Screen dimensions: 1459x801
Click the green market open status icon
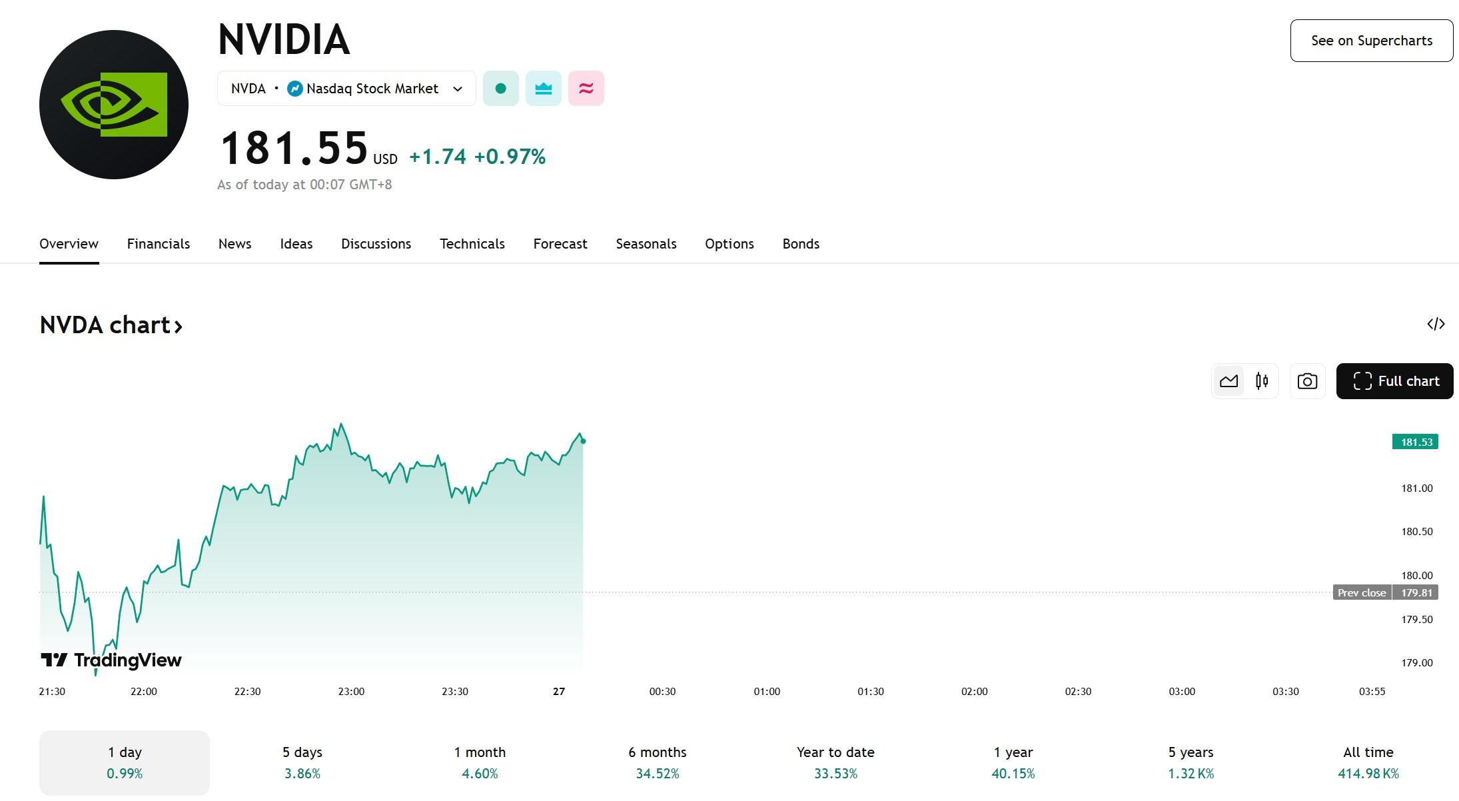pos(501,88)
